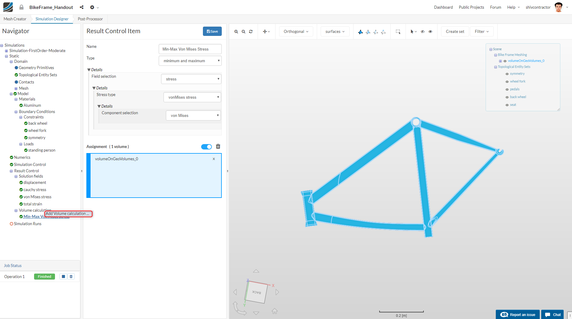Click the BACK face of the orientation cube
The width and height of the screenshot is (572, 319).
pyautogui.click(x=256, y=292)
